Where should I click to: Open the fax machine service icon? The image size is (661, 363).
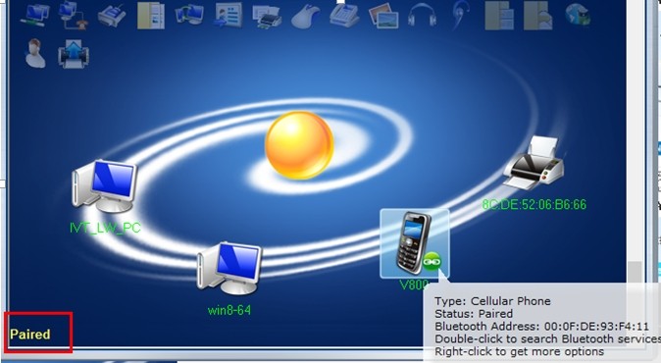pyautogui.click(x=344, y=15)
